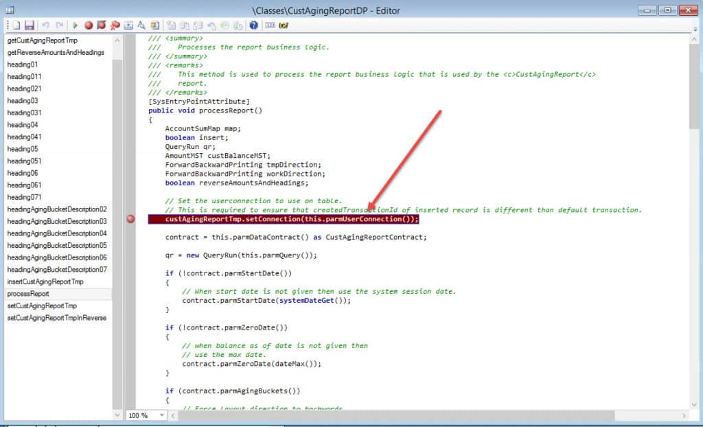Select headingAgingBucketDescription04 method
The height and width of the screenshot is (427, 703).
click(x=58, y=233)
